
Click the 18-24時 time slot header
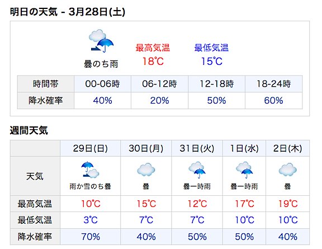tap(273, 84)
